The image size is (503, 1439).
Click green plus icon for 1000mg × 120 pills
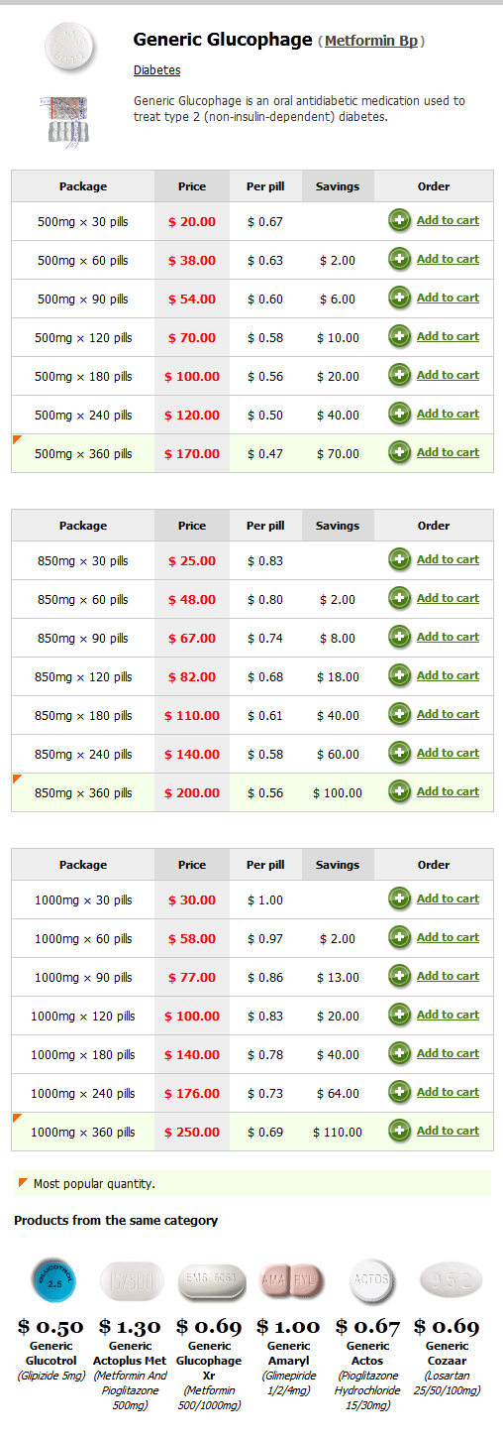[x=399, y=1015]
